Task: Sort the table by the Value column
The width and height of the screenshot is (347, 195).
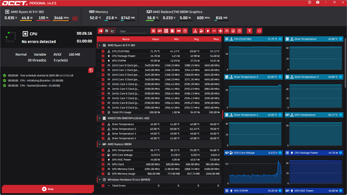Action: pyautogui.click(x=156, y=39)
